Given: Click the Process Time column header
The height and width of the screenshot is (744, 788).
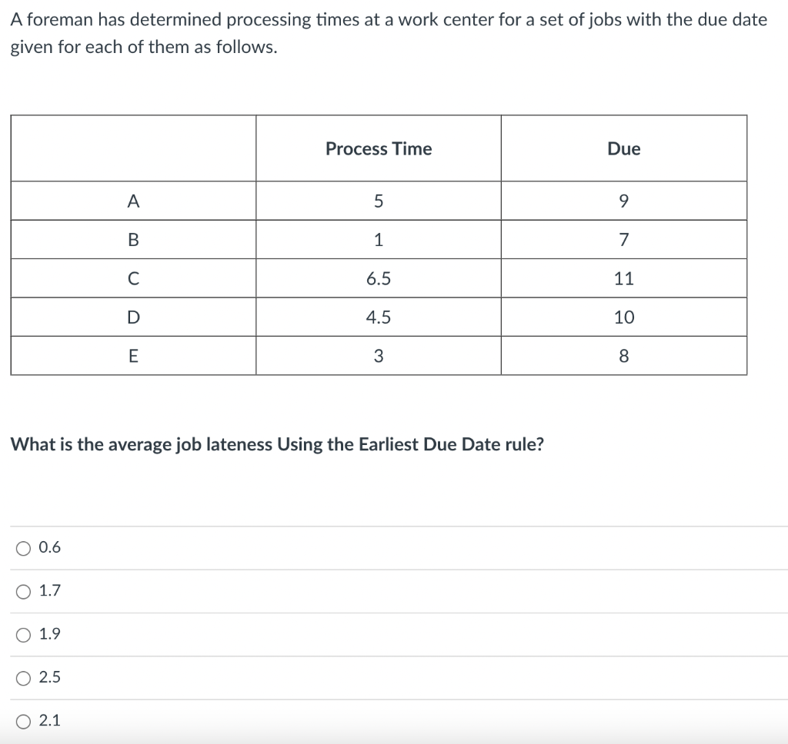Looking at the screenshot, I should pyautogui.click(x=378, y=148).
